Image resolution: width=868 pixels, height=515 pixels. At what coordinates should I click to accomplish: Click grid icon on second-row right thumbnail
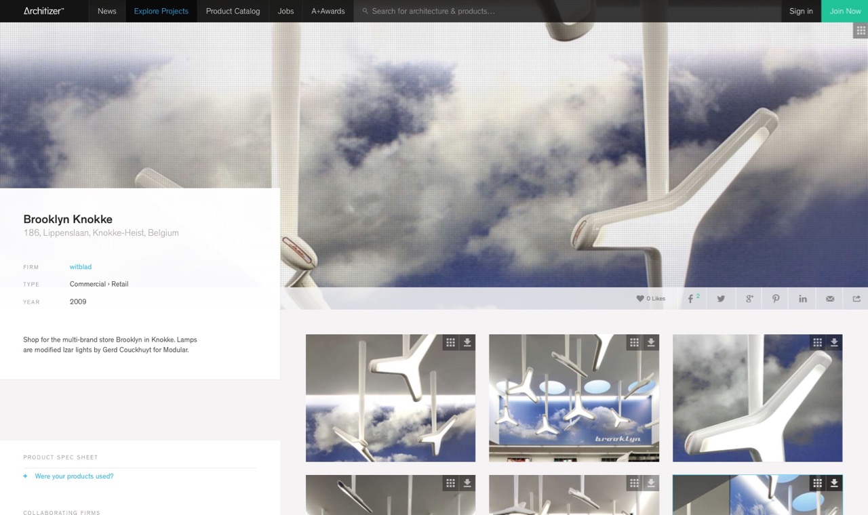click(818, 483)
